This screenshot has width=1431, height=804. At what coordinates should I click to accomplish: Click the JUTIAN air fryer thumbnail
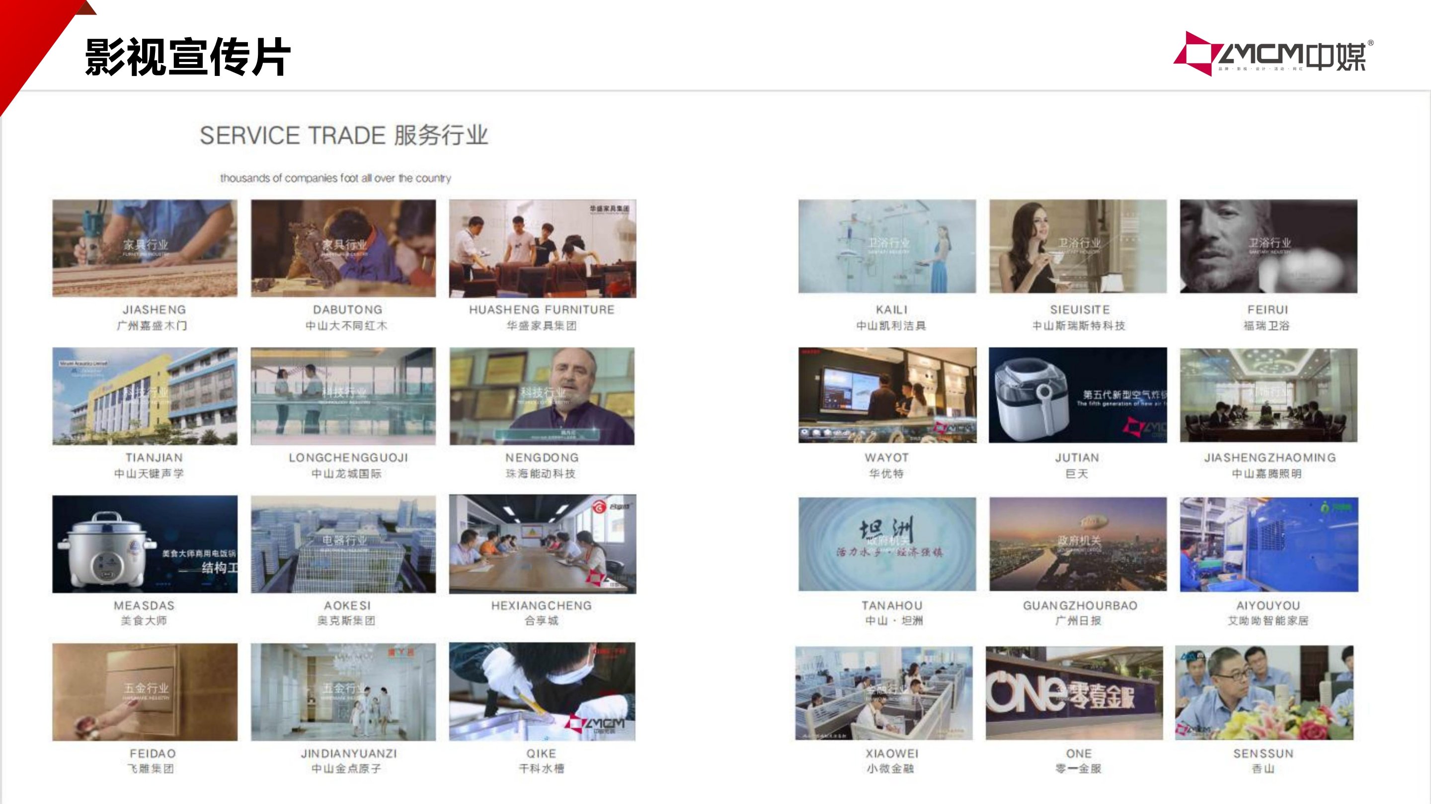pos(1077,395)
